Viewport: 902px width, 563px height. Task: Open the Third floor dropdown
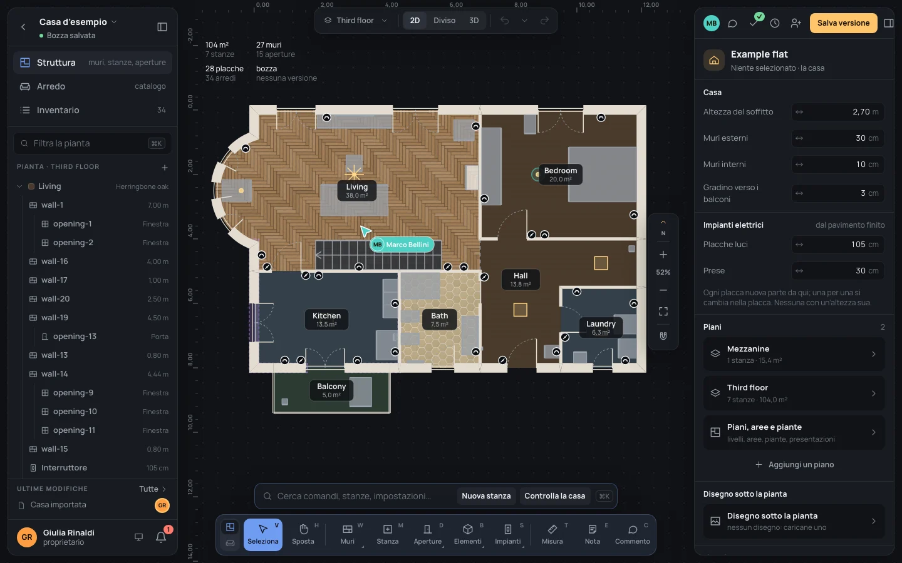(356, 21)
